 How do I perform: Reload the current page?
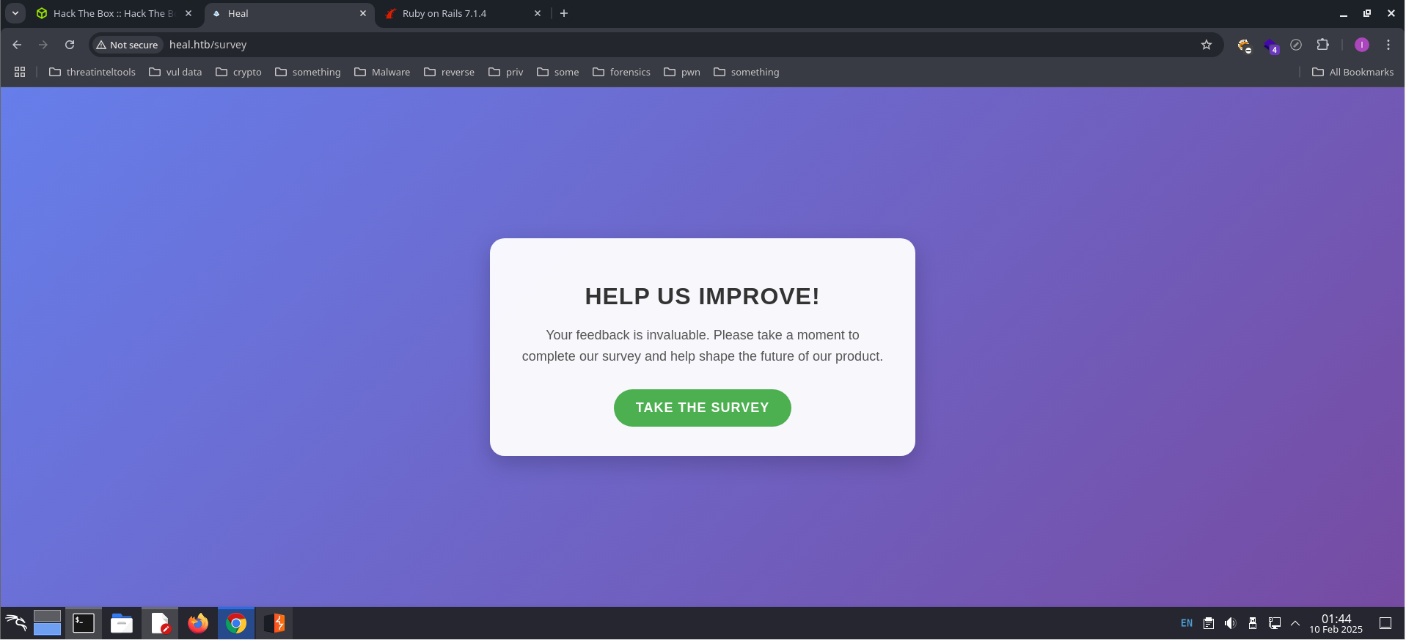click(70, 45)
